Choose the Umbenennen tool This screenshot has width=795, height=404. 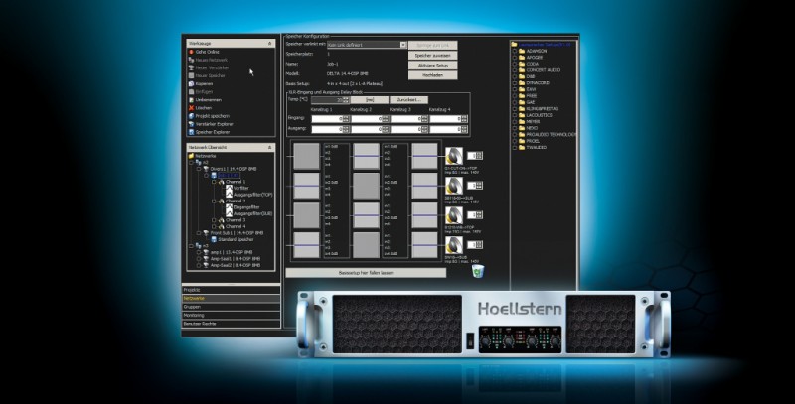click(205, 100)
